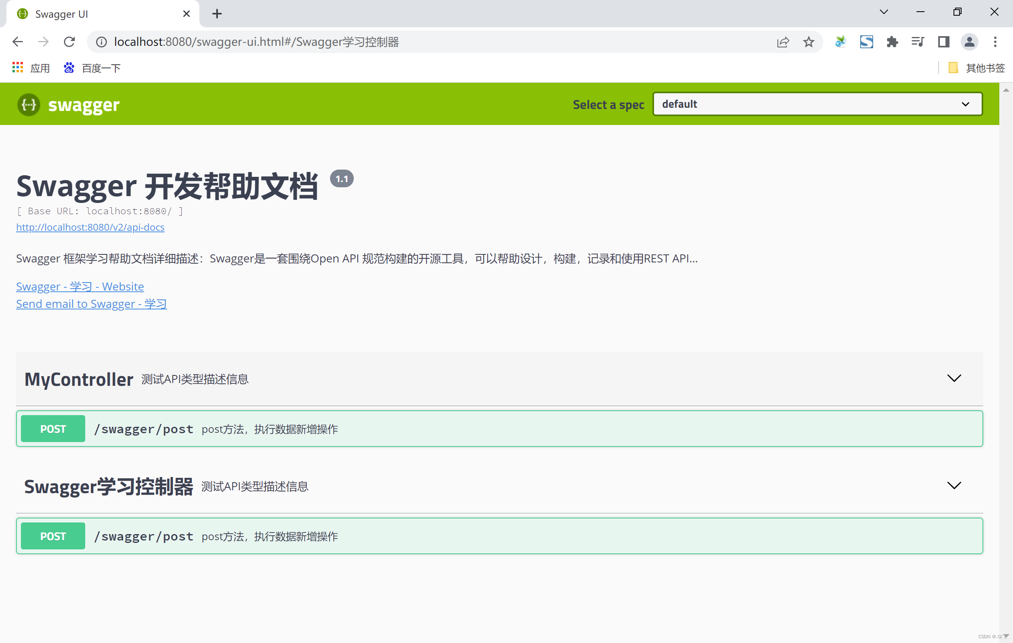Viewport: 1013px width, 643px height.
Task: Open a new browser tab
Action: [x=217, y=14]
